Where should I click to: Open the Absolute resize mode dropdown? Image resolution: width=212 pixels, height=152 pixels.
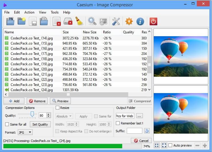64,116
